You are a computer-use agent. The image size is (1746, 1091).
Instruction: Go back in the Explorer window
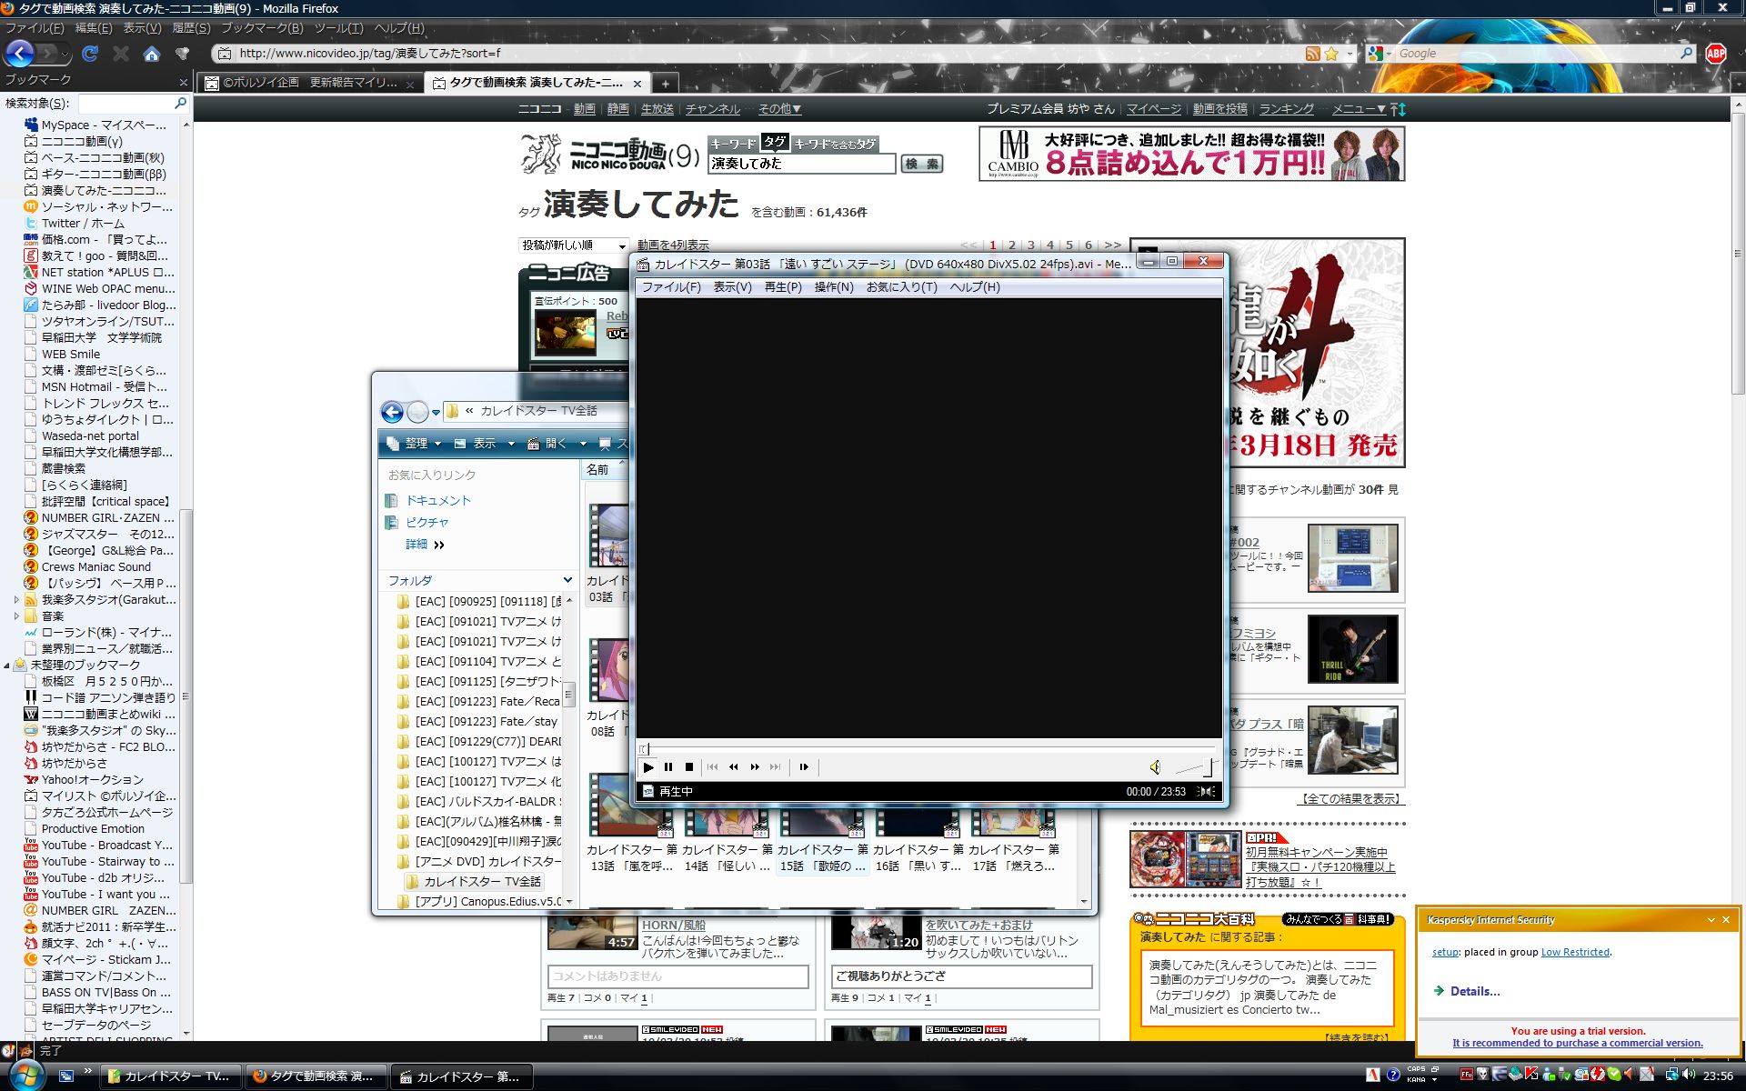392,413
